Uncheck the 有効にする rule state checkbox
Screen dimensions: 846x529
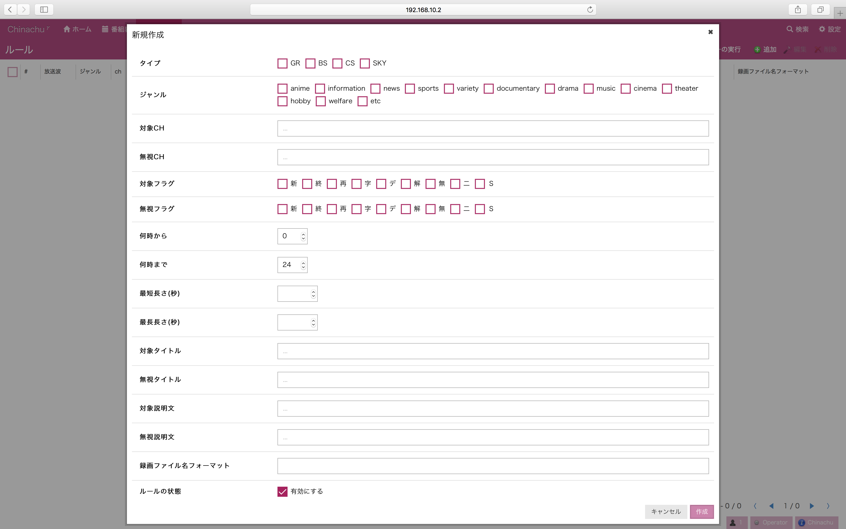click(x=282, y=491)
